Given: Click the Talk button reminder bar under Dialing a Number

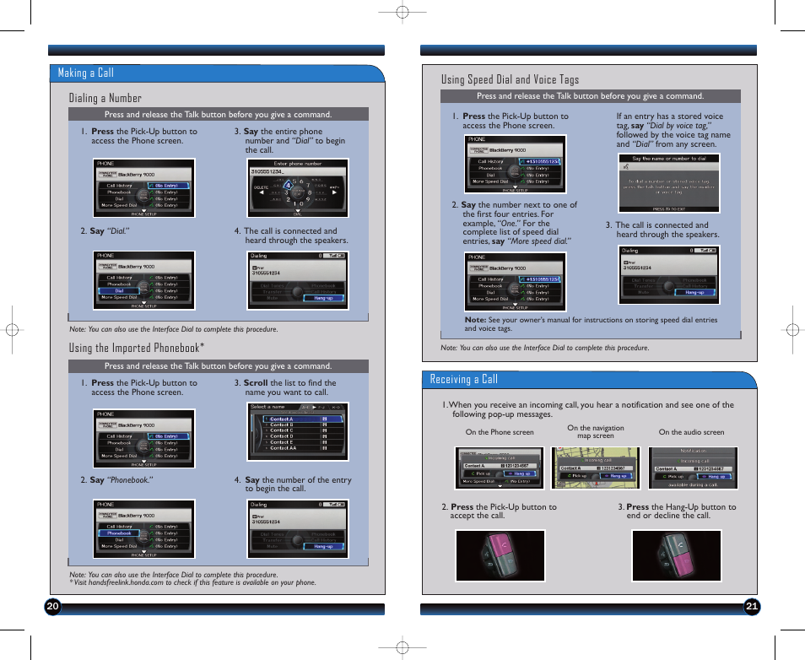Looking at the screenshot, I should coord(219,114).
